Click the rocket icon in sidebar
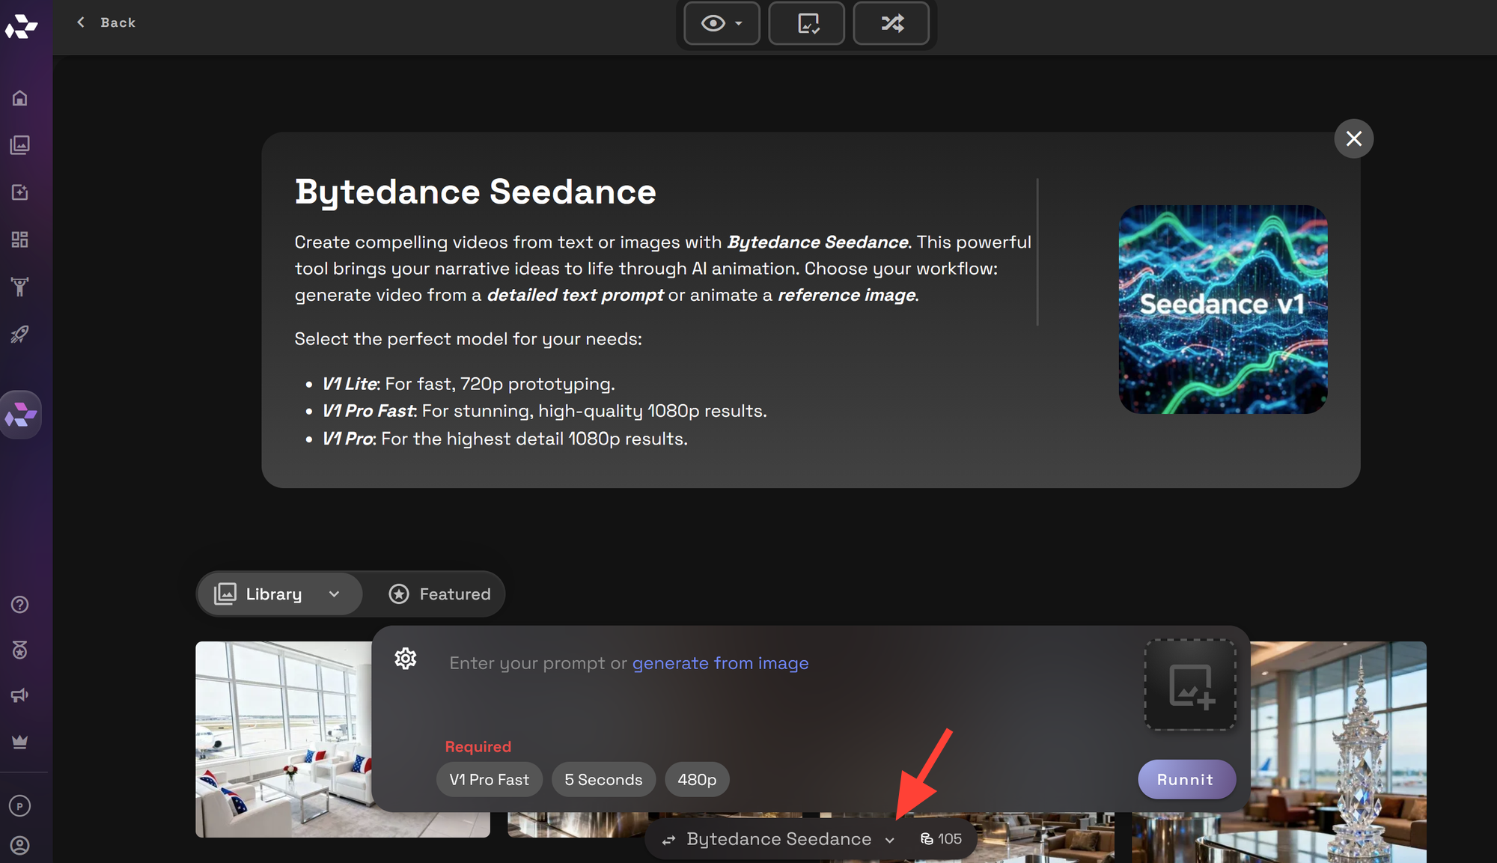 tap(20, 334)
